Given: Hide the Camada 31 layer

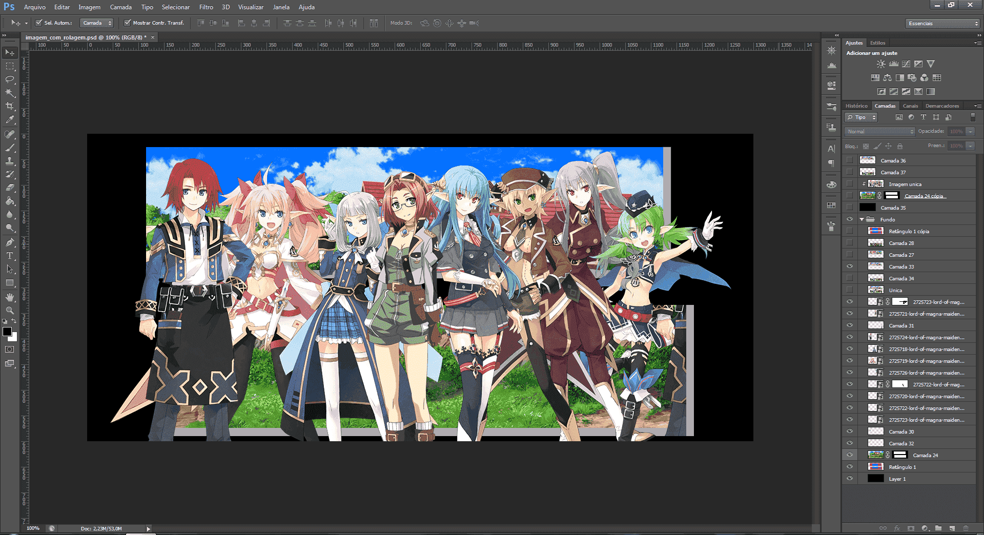Looking at the screenshot, I should 850,325.
